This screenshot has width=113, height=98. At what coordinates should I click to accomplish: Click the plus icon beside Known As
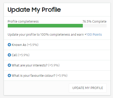[x=9, y=45]
